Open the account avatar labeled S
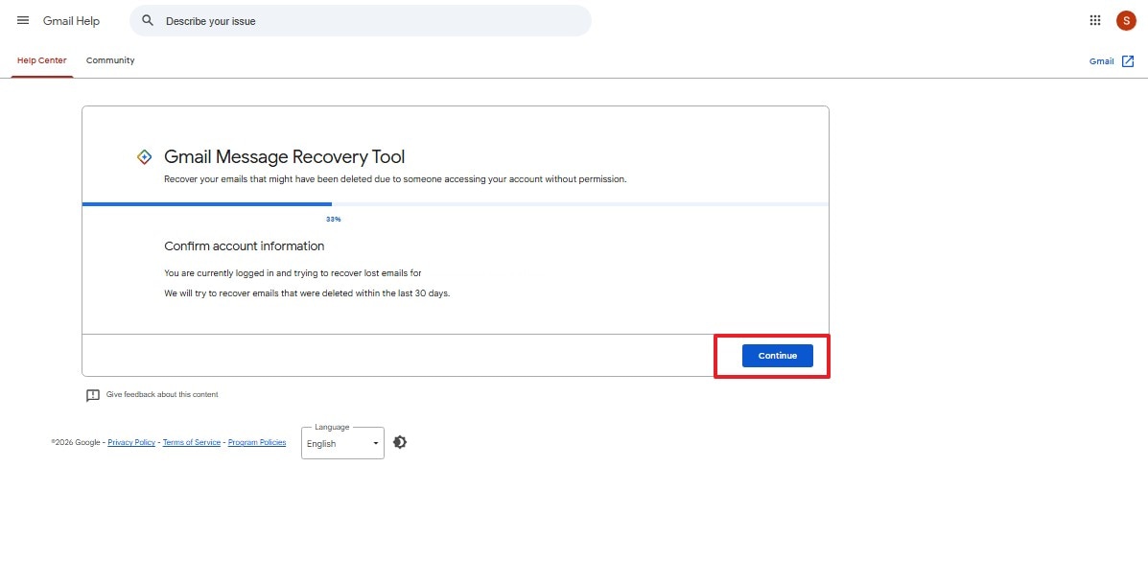 1126,20
